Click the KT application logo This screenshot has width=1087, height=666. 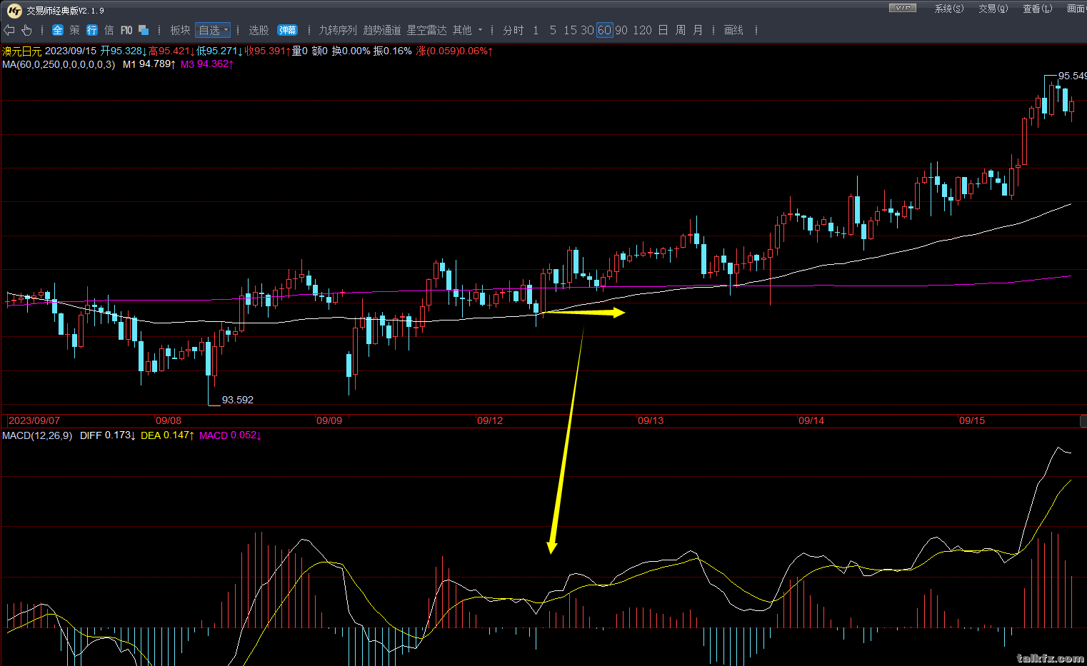[x=14, y=10]
